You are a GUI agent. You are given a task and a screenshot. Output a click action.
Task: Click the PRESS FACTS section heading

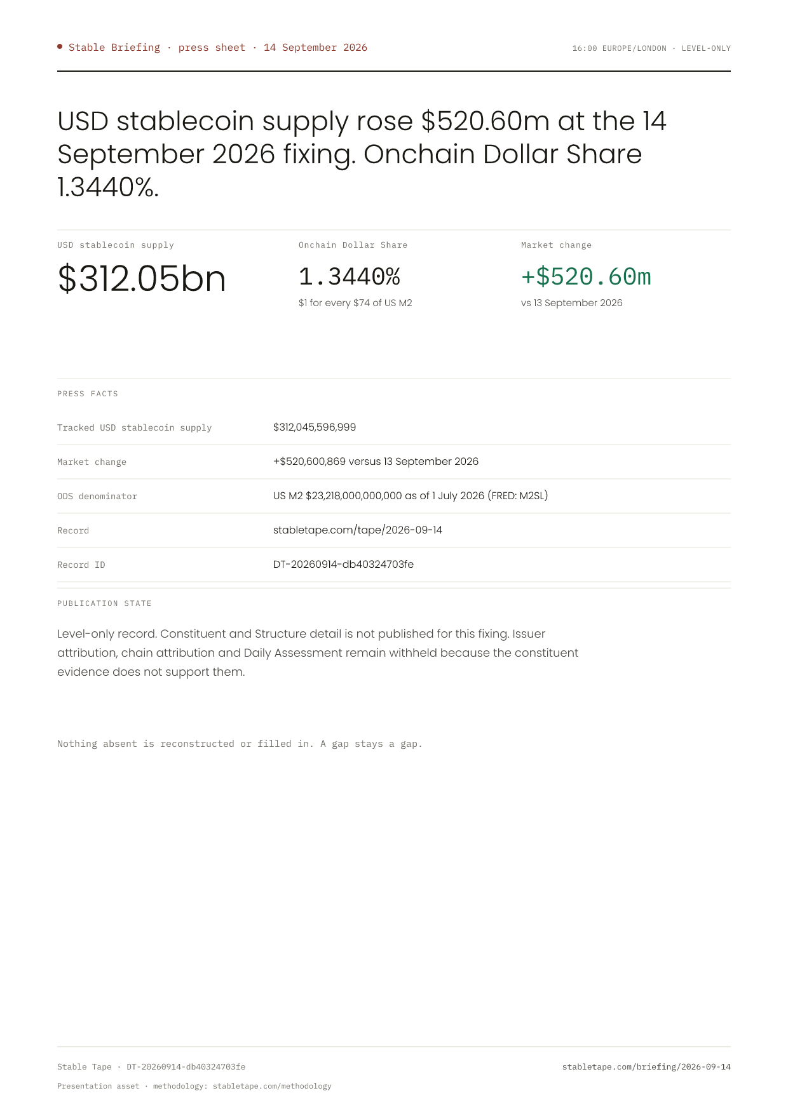click(x=88, y=394)
